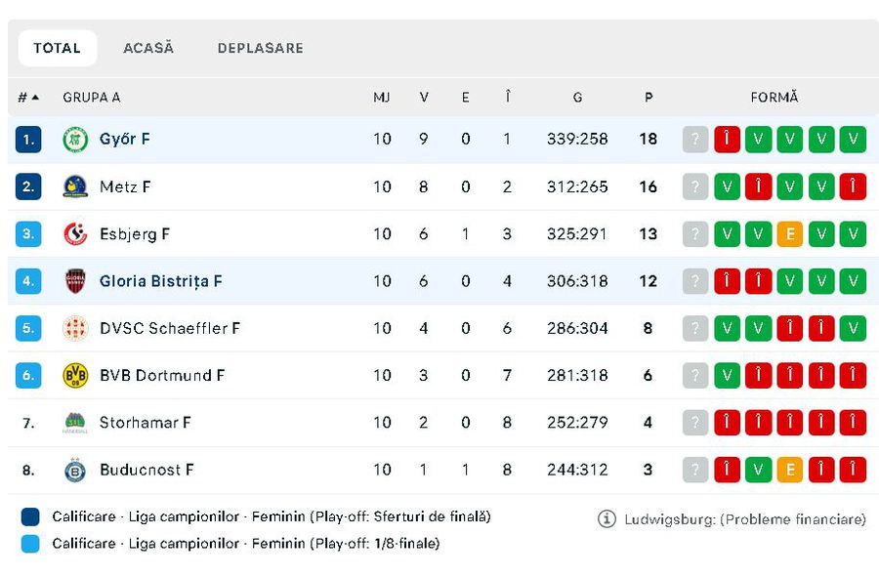Click the Esbjerg F team logo
The height and width of the screenshot is (577, 879).
click(x=75, y=234)
